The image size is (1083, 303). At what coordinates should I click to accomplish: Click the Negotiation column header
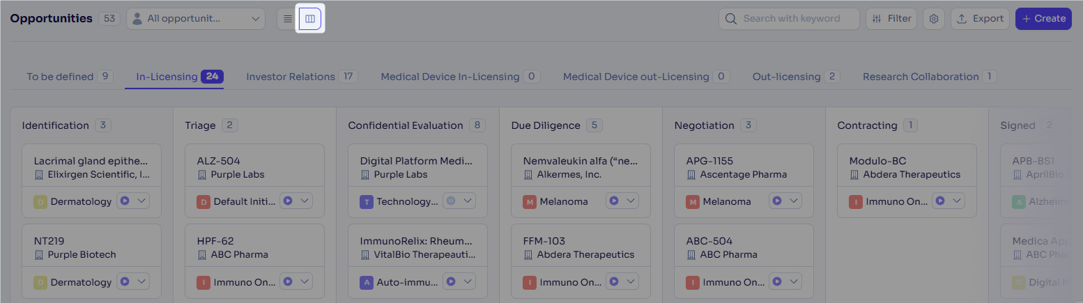point(705,125)
